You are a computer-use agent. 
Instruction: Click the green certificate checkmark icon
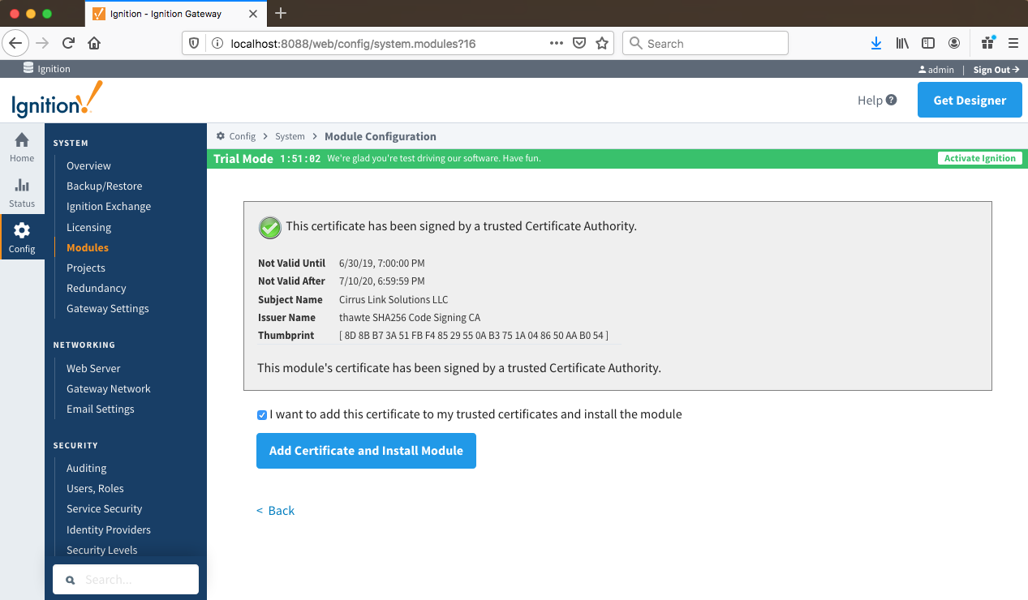(269, 227)
